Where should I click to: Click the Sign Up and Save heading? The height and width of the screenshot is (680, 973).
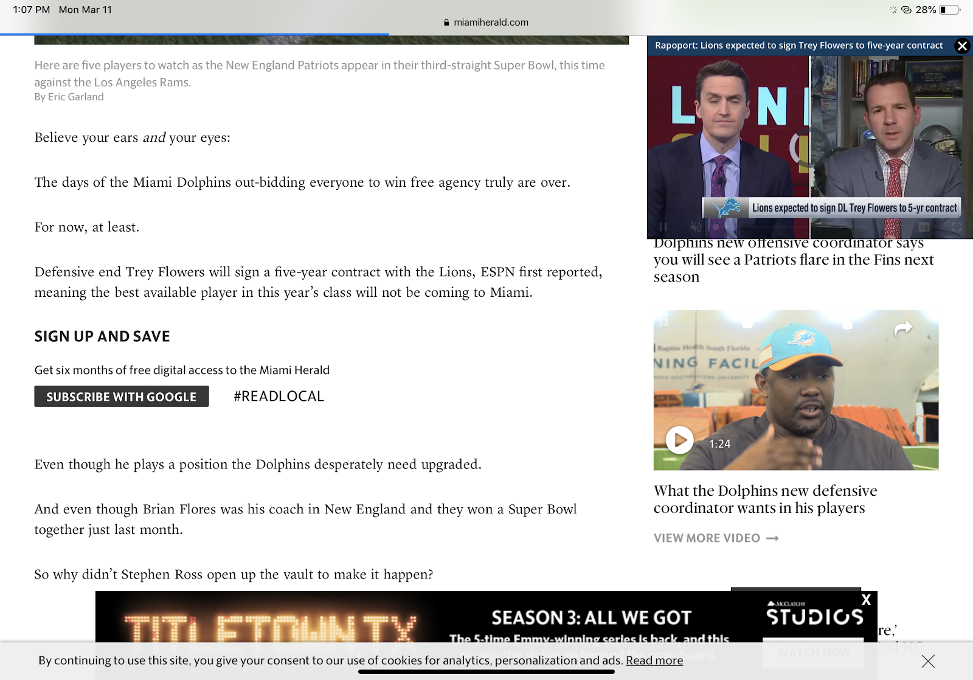tap(102, 336)
